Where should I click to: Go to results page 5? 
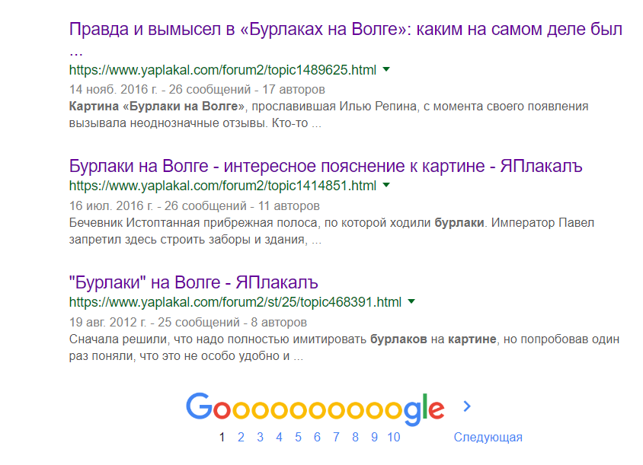[x=298, y=437]
